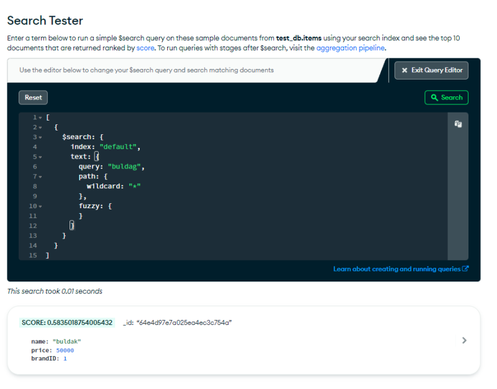Screen dimensions: 497x389
Task: Fold the object starting at line 2
Action: 40,127
